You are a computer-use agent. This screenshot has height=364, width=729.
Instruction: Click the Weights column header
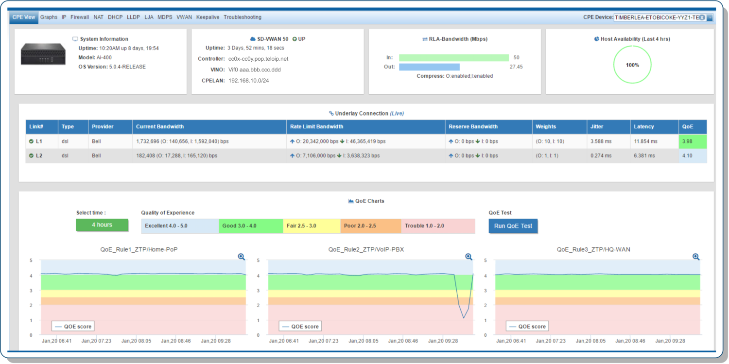559,127
